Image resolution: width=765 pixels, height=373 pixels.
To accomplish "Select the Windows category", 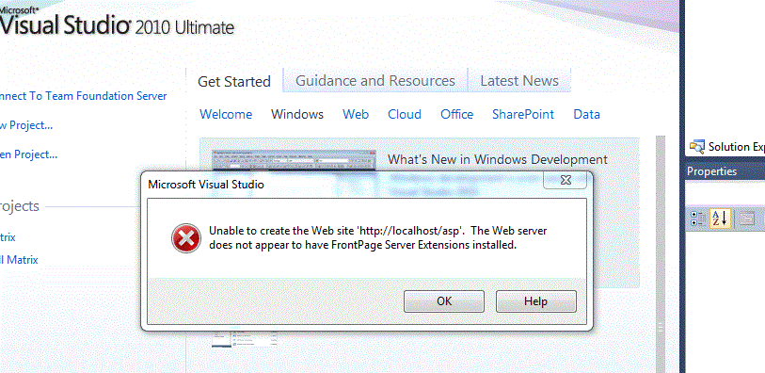I will [x=297, y=114].
